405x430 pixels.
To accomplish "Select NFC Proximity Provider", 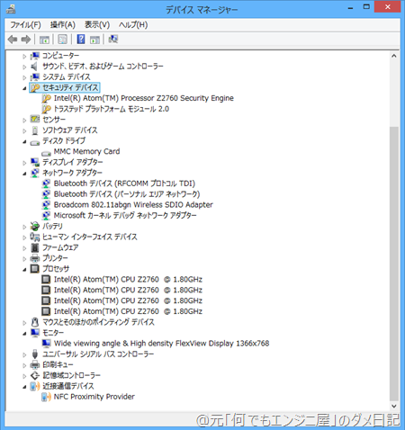I will click(x=94, y=397).
